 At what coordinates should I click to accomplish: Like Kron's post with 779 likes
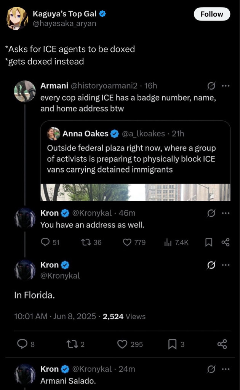click(127, 242)
